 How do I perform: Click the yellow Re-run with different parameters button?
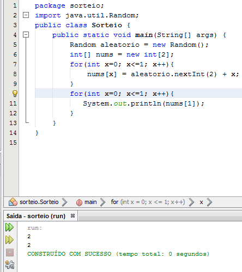point(9,240)
